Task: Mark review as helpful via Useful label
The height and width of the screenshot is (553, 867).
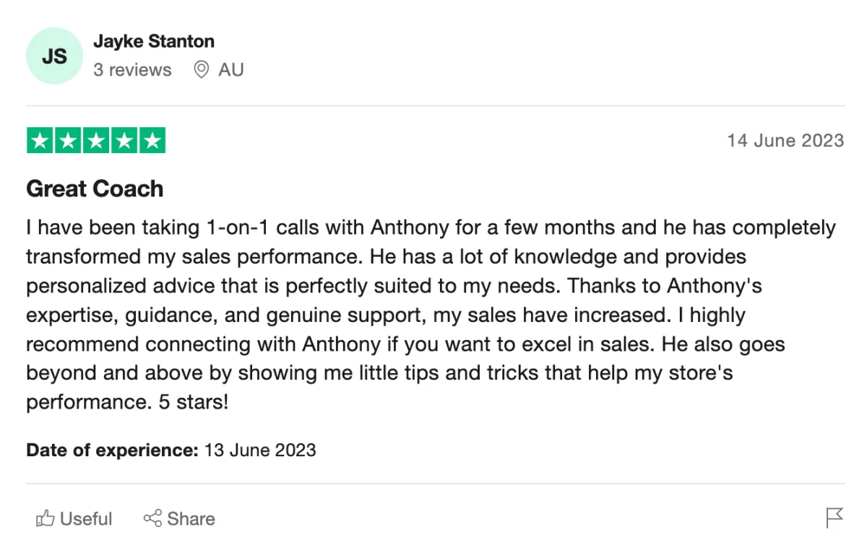Action: point(86,518)
